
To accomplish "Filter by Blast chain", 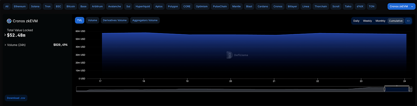I will click(x=249, y=6).
